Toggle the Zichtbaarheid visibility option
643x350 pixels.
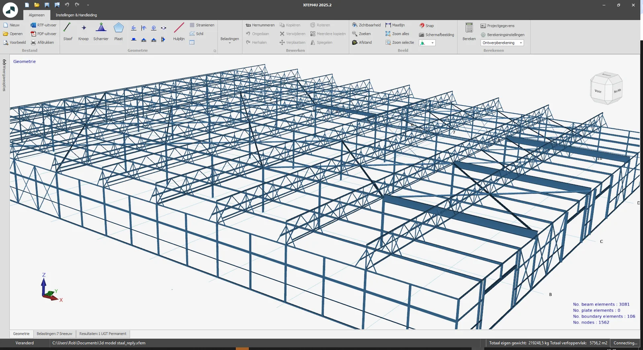pyautogui.click(x=366, y=25)
